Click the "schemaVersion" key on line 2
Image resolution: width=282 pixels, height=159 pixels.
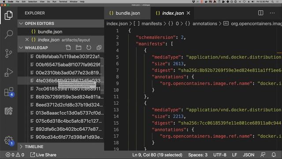click(156, 37)
